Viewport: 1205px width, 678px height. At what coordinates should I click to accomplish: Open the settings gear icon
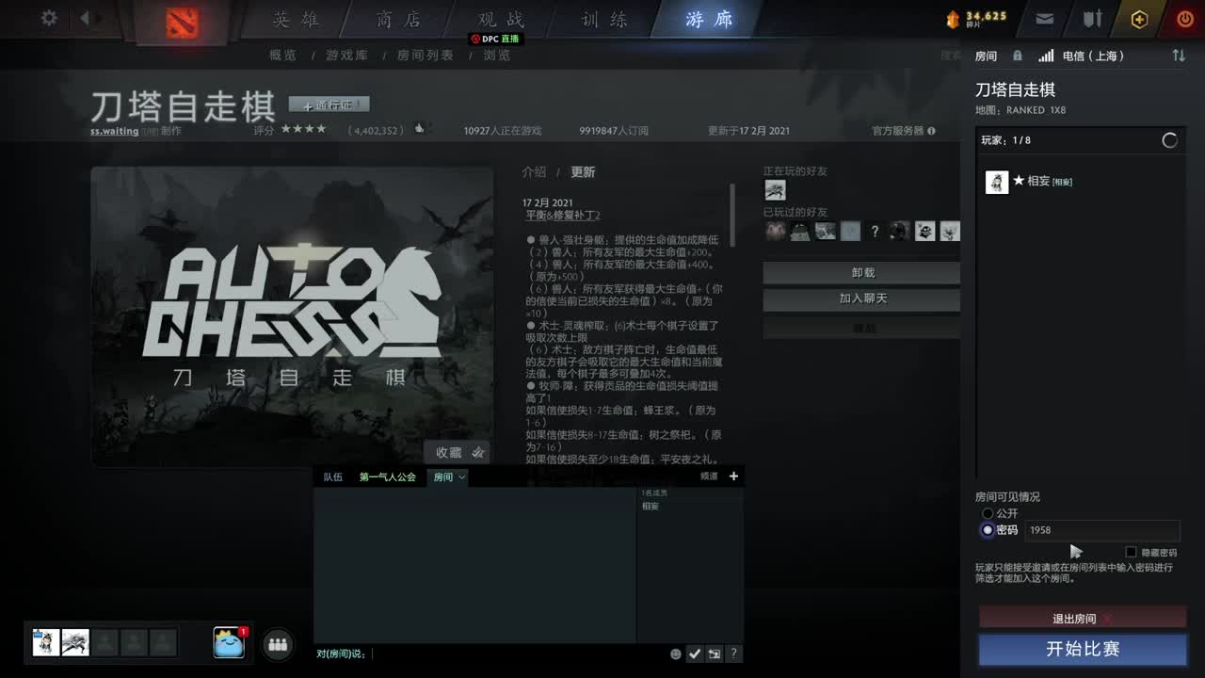(x=49, y=18)
